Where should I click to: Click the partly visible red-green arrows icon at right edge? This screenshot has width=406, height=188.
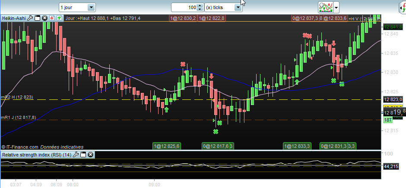point(403,8)
